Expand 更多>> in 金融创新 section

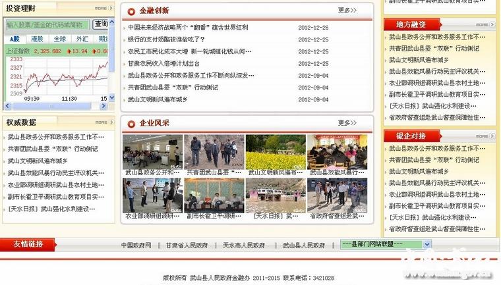[x=347, y=11]
